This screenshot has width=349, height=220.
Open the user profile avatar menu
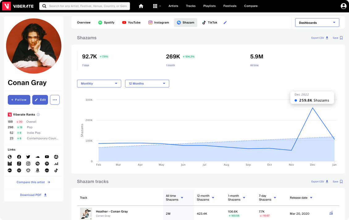coord(343,6)
